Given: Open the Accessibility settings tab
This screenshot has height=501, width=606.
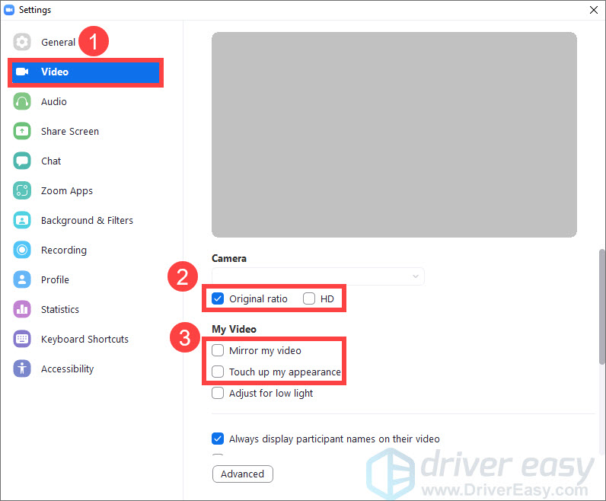Looking at the screenshot, I should click(x=67, y=369).
